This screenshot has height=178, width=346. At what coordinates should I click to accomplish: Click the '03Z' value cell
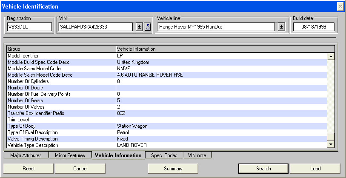[x=222, y=114]
